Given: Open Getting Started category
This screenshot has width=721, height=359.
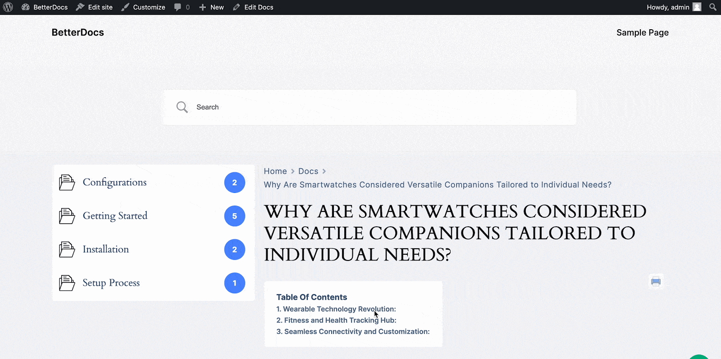Looking at the screenshot, I should [x=115, y=216].
